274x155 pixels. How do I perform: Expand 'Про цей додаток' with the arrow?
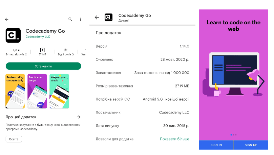[79, 117]
